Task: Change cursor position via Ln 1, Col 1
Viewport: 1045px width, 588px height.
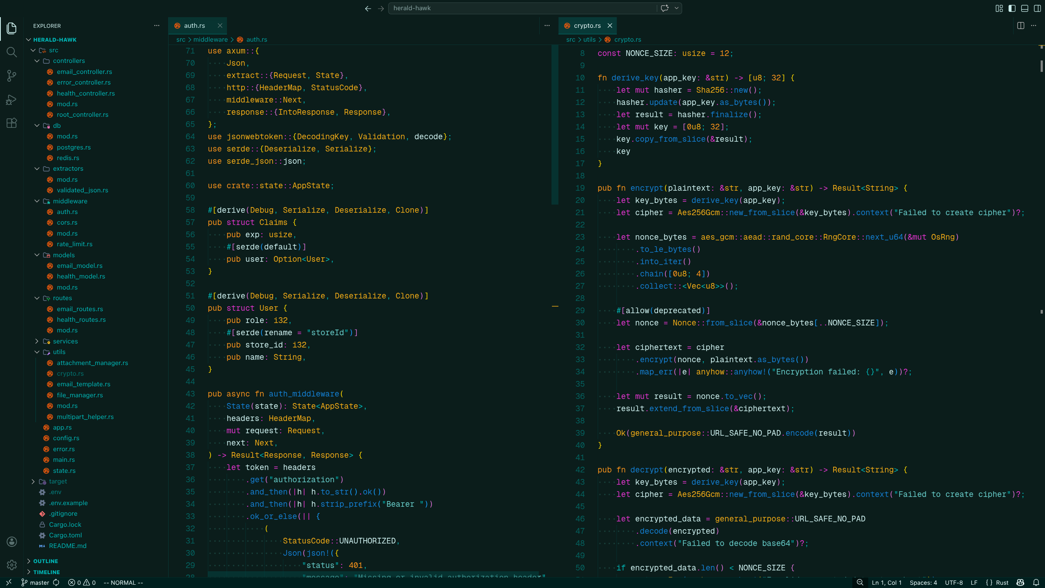Action: (x=887, y=583)
